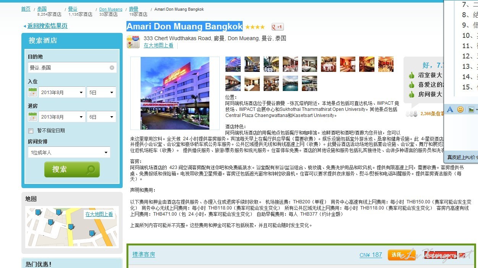Click 在大地图上看 link under hotel address

click(x=159, y=45)
